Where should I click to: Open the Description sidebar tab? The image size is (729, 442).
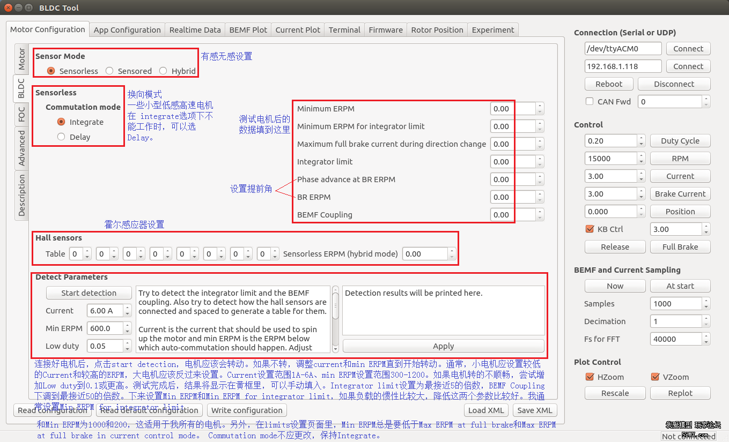tap(21, 195)
